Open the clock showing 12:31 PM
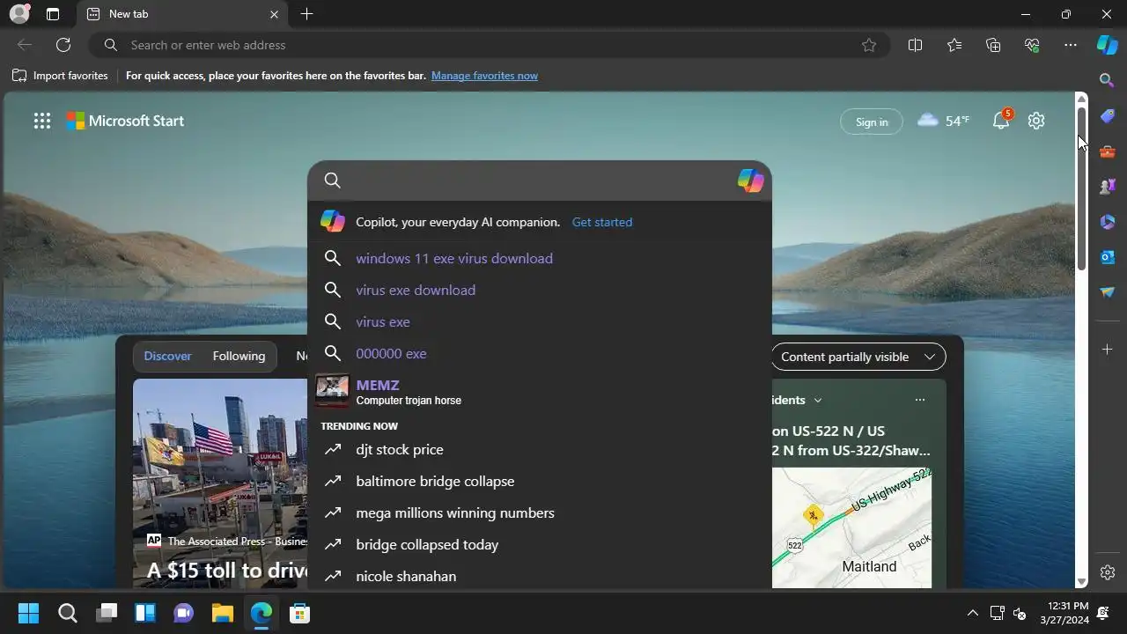1127x634 pixels. pyautogui.click(x=1064, y=613)
